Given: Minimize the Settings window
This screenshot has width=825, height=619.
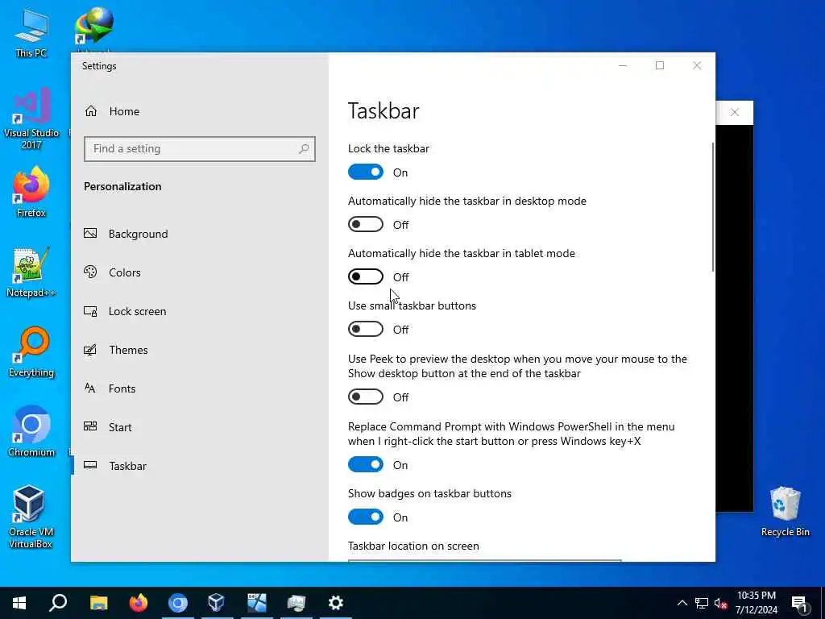Looking at the screenshot, I should tap(623, 65).
